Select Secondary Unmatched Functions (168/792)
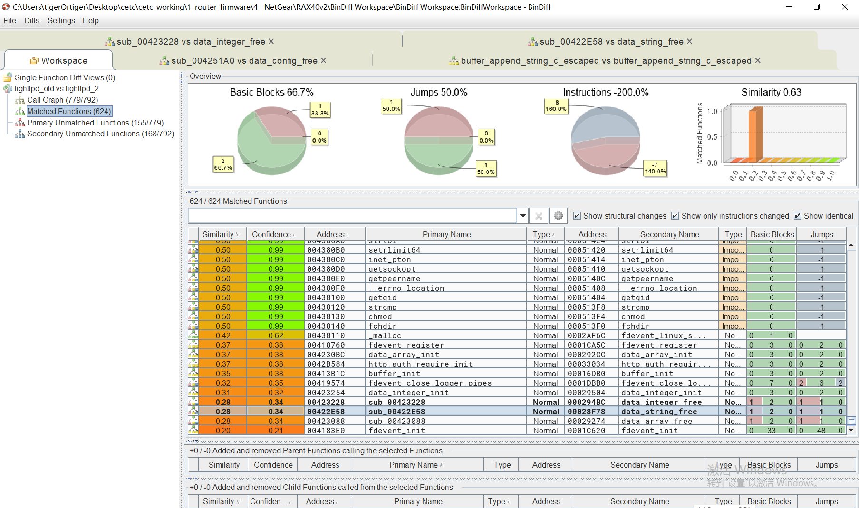 click(x=100, y=134)
